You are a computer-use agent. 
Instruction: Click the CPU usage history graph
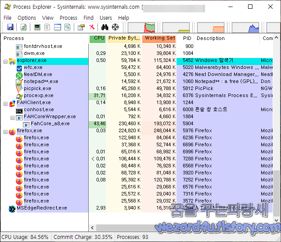[141, 28]
